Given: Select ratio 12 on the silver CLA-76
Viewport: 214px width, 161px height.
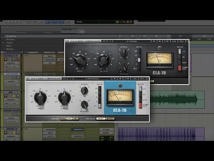Looking at the screenshot, I should point(99,93).
